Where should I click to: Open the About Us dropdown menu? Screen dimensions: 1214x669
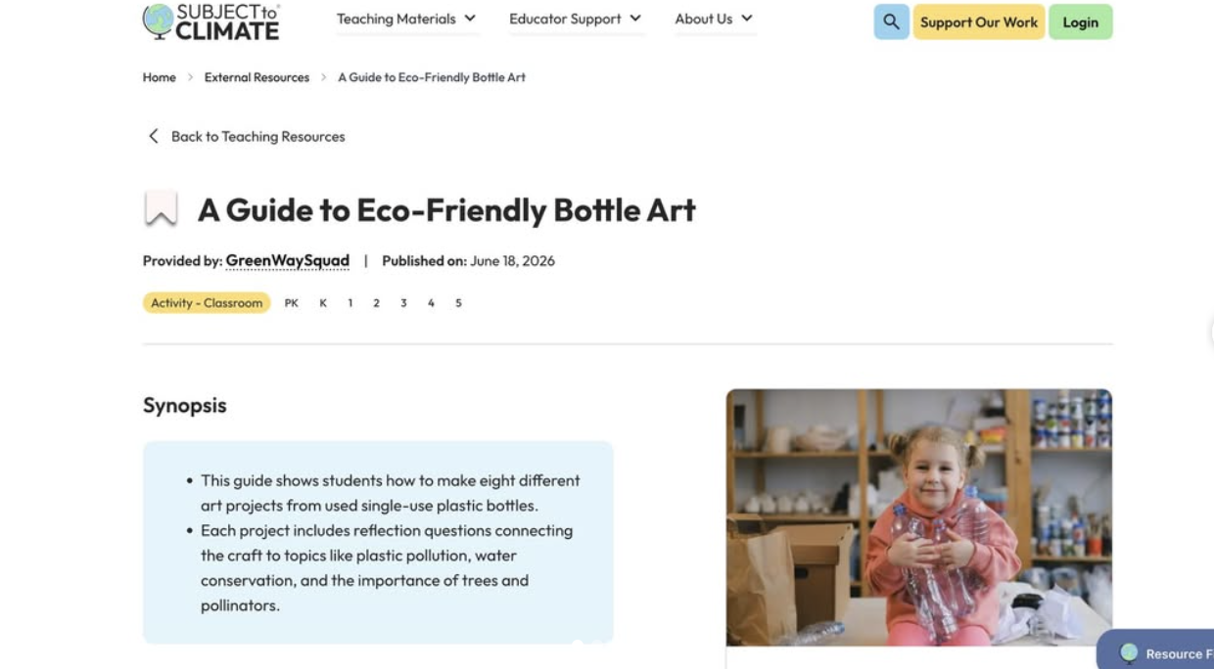(714, 19)
